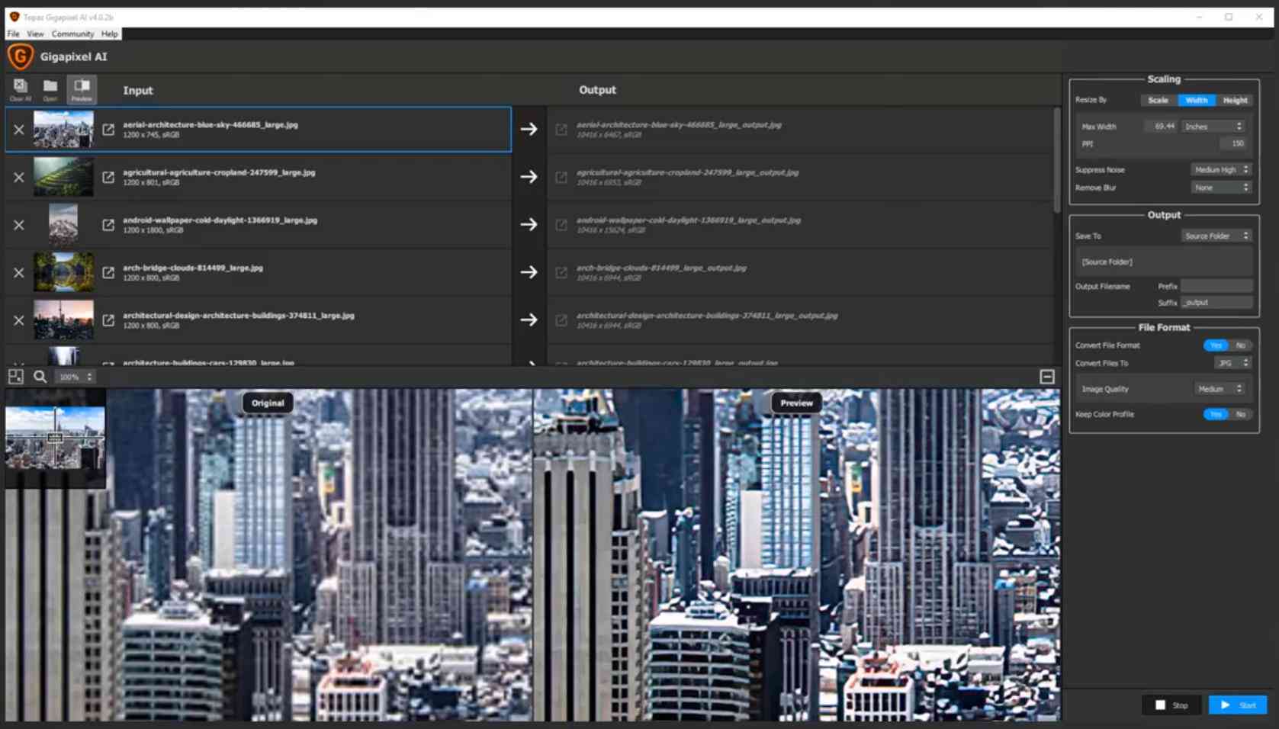This screenshot has height=729, width=1279.
Task: Open agricultural-agriculture-cropland input file externally
Action: 108,177
